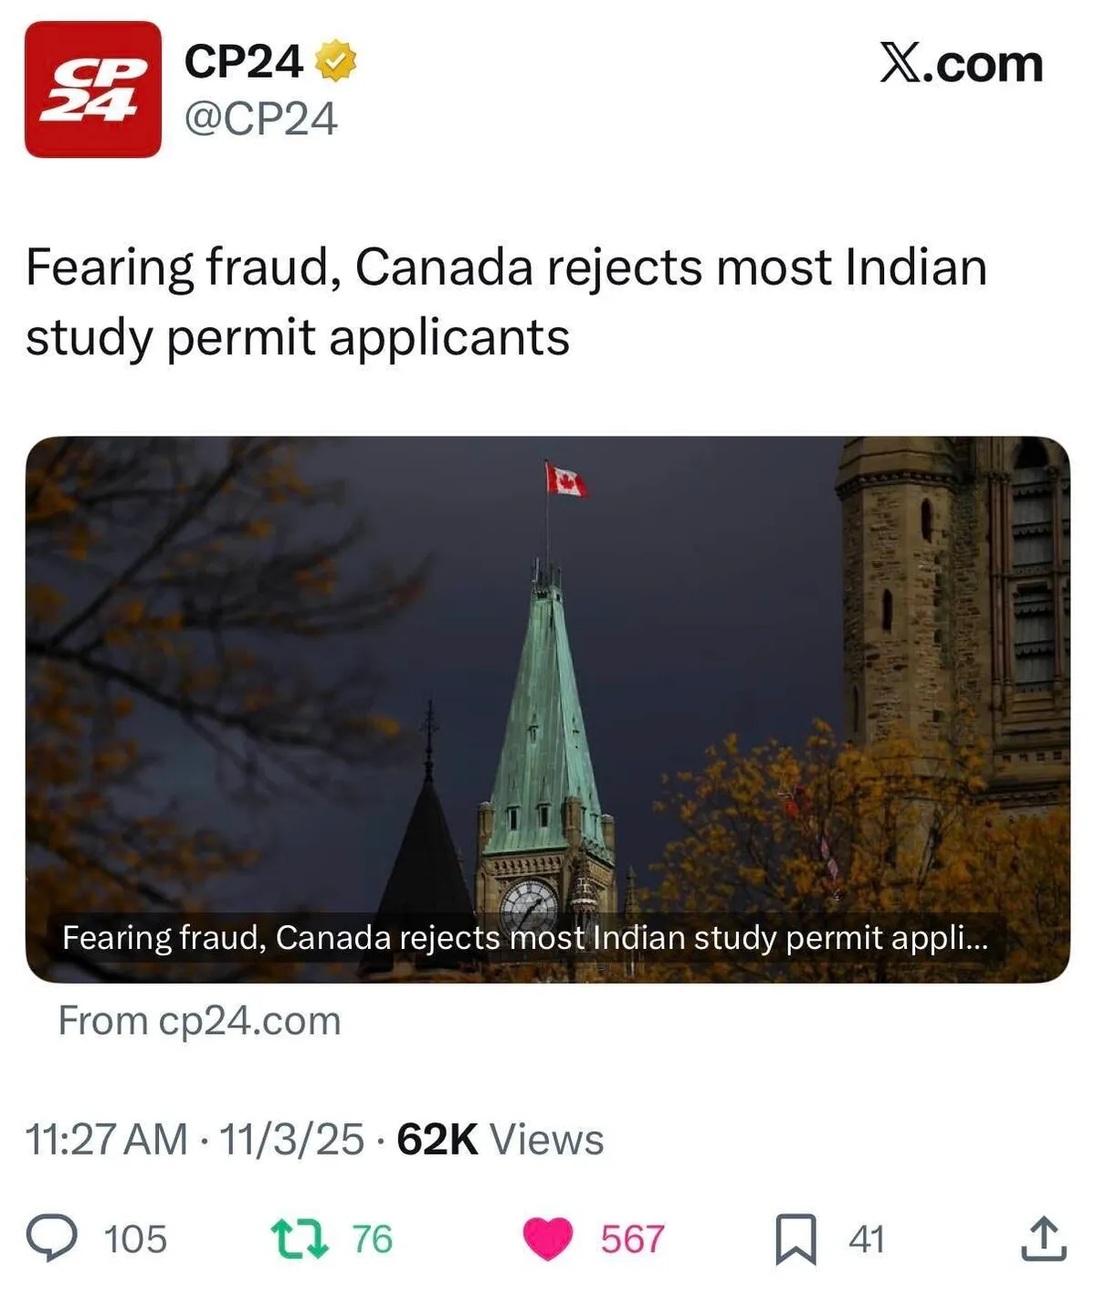Click the 11:27 AM timestamp
This screenshot has width=1096, height=1307.
coord(106,1139)
